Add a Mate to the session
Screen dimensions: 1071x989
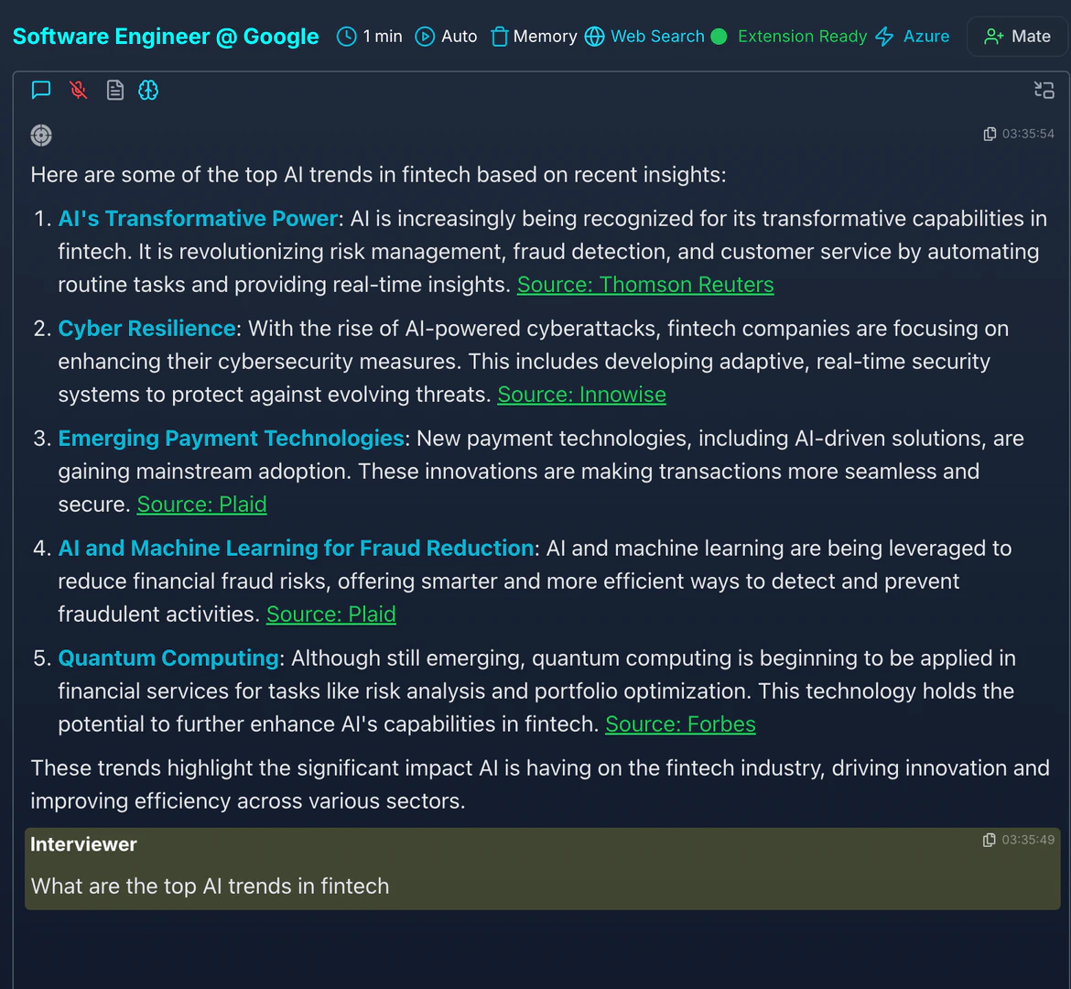coord(1017,36)
